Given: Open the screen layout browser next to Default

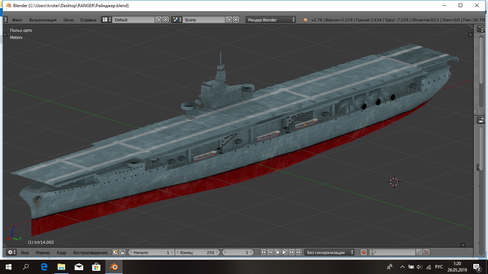Looking at the screenshot, I should 106,20.
